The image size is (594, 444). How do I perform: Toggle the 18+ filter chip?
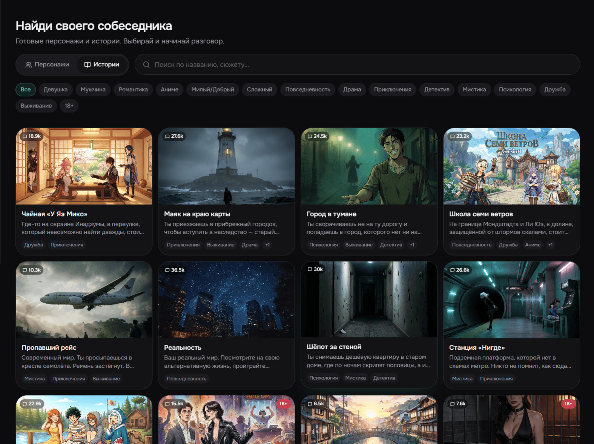tap(69, 106)
